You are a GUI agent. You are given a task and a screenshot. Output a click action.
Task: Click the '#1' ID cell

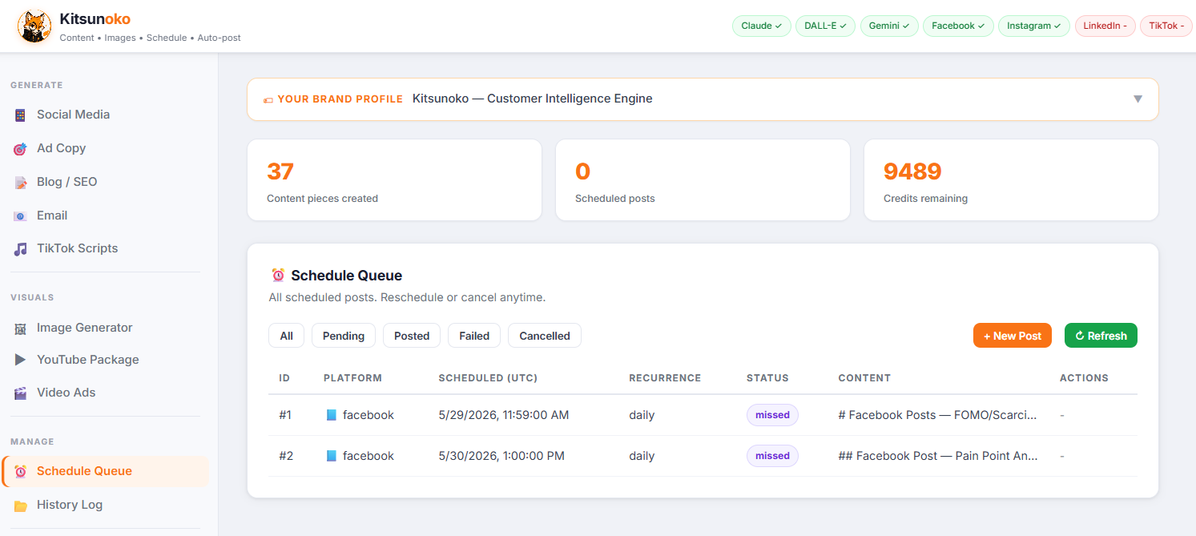tap(285, 415)
